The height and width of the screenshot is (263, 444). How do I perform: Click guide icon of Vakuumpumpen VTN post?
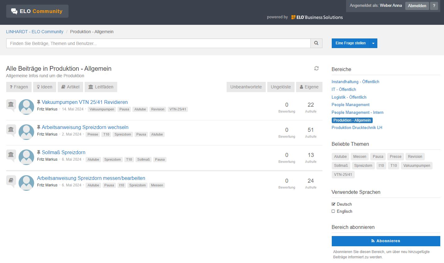(11, 105)
